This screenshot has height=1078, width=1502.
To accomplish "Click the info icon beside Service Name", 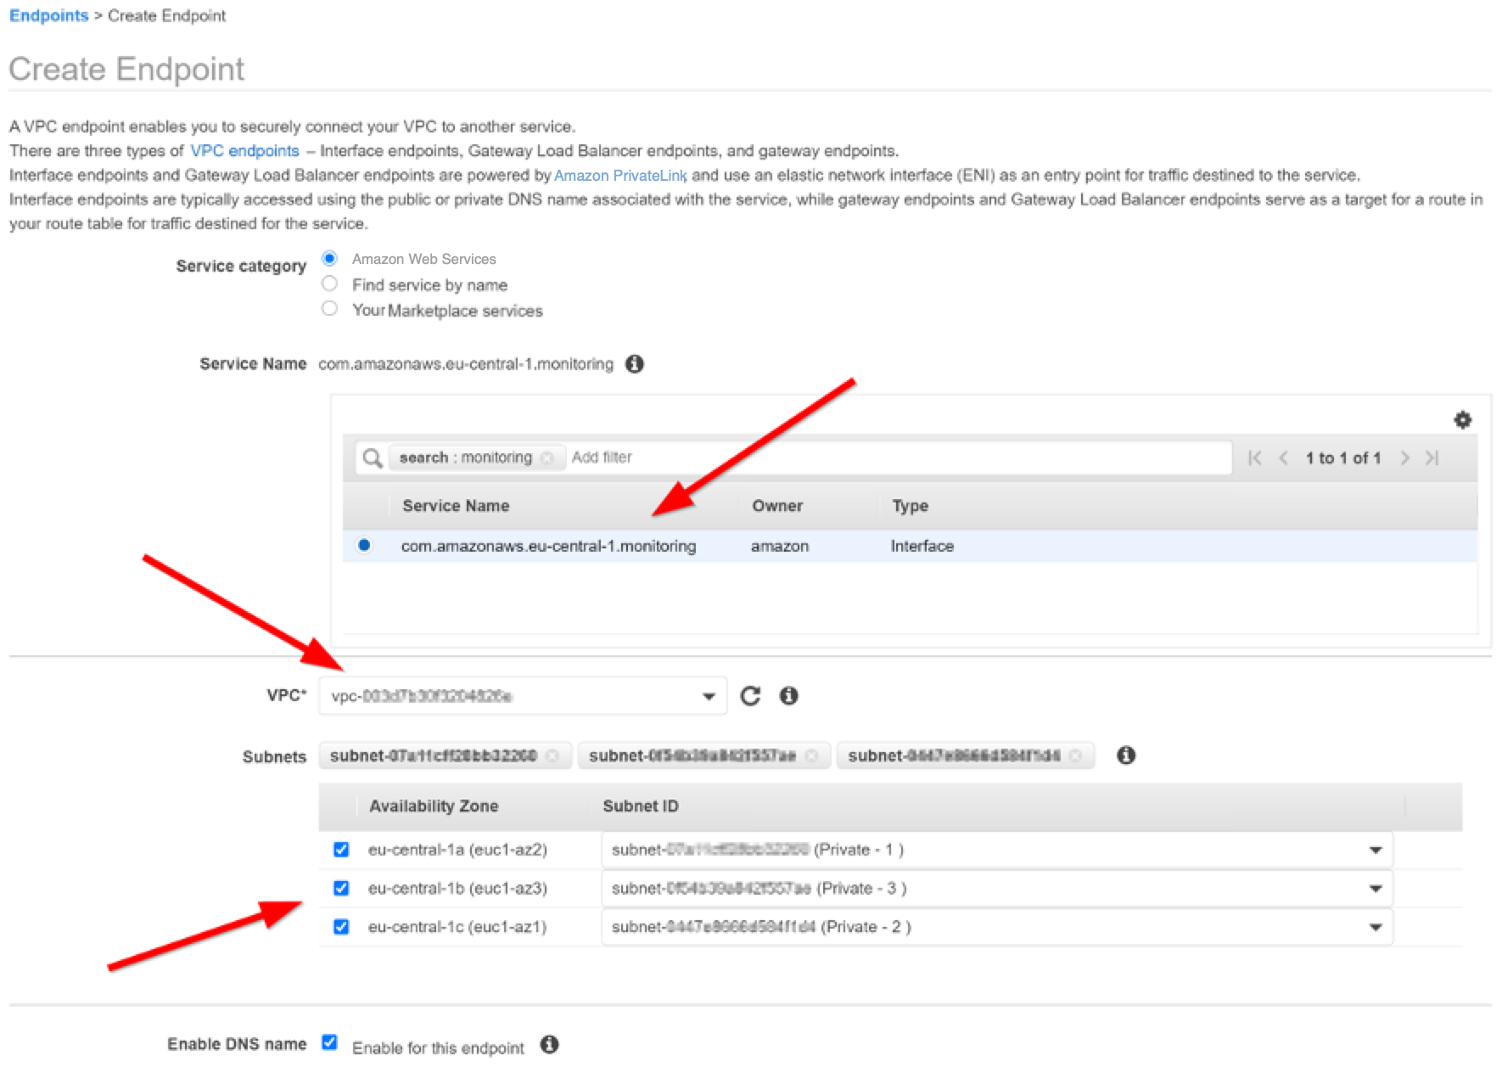I will tap(634, 364).
